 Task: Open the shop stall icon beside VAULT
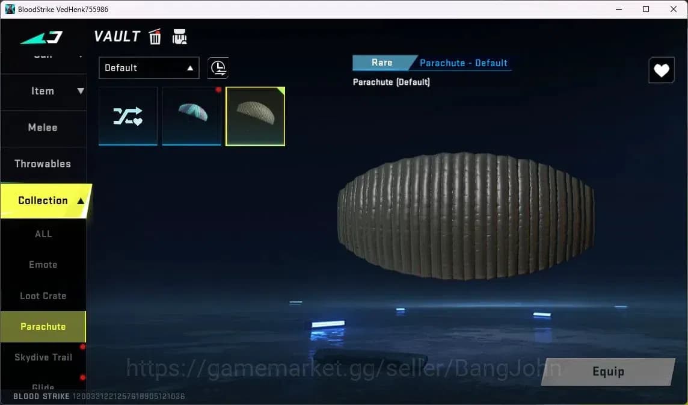(179, 37)
